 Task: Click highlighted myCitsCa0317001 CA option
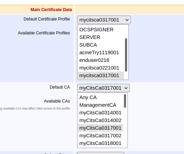101,128
